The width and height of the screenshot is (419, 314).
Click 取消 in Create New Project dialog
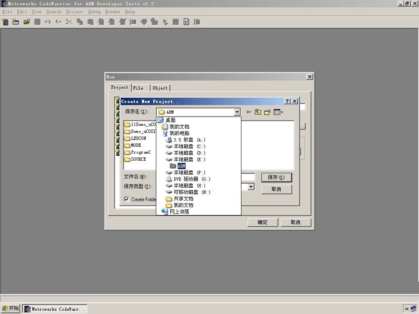pos(276,189)
